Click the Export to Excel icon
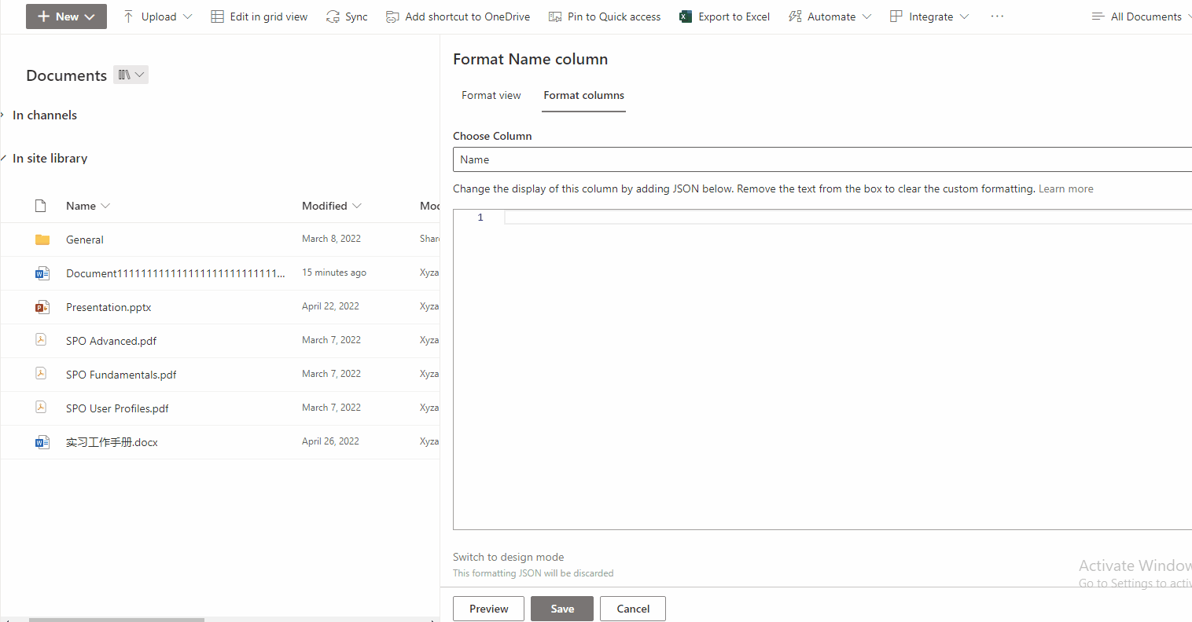Viewport: 1192px width, 622px height. pyautogui.click(x=686, y=16)
